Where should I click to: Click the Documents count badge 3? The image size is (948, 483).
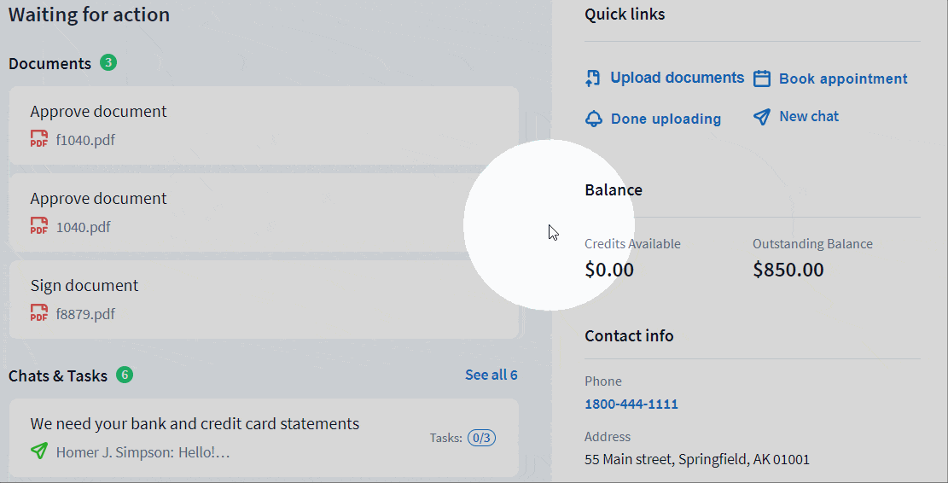coord(108,62)
